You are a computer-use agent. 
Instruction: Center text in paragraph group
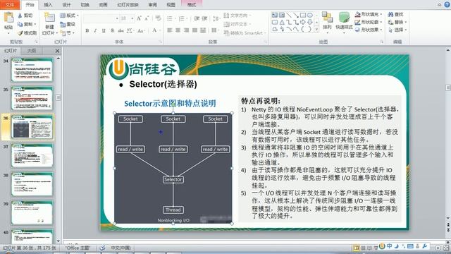(178, 30)
